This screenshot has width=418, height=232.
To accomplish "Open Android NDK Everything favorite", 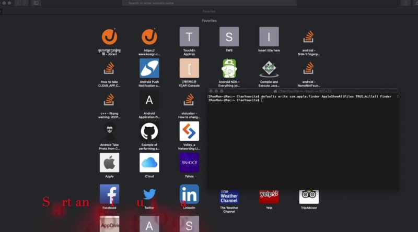I will 229,68.
